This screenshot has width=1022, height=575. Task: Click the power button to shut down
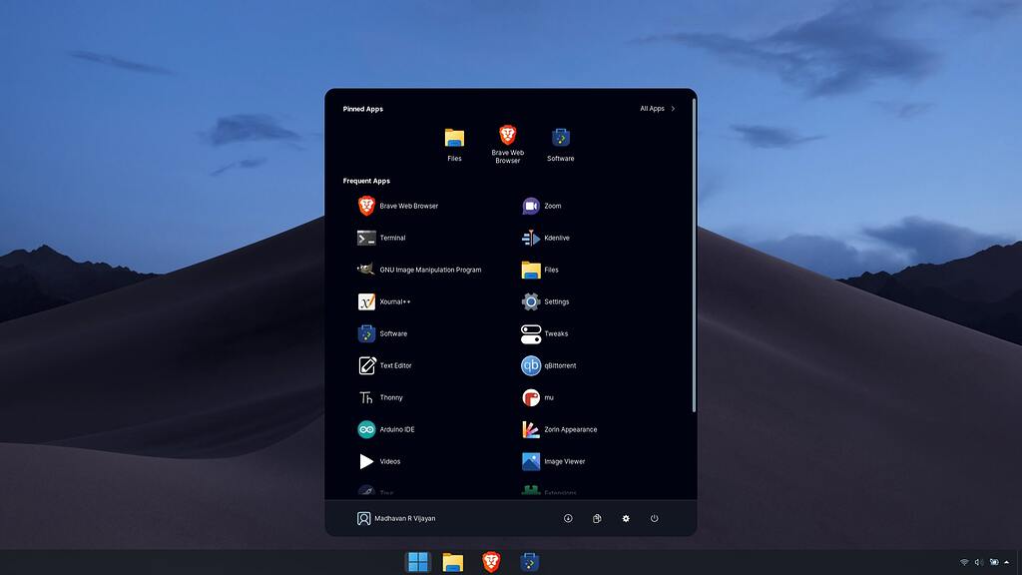tap(654, 518)
